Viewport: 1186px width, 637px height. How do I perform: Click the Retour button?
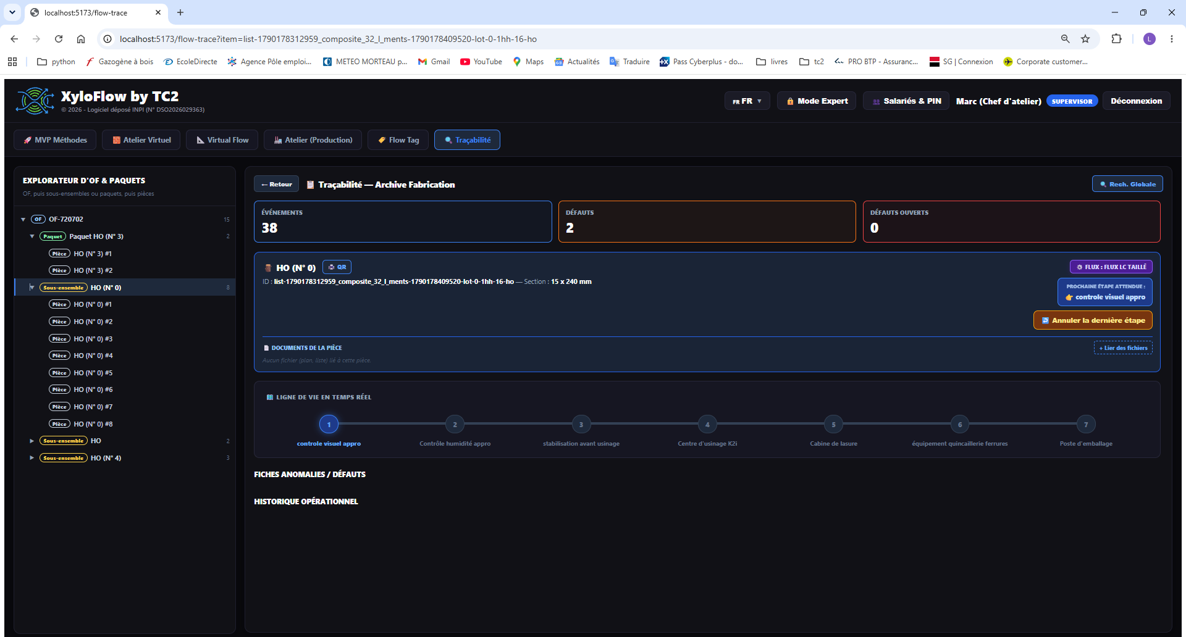click(x=276, y=184)
